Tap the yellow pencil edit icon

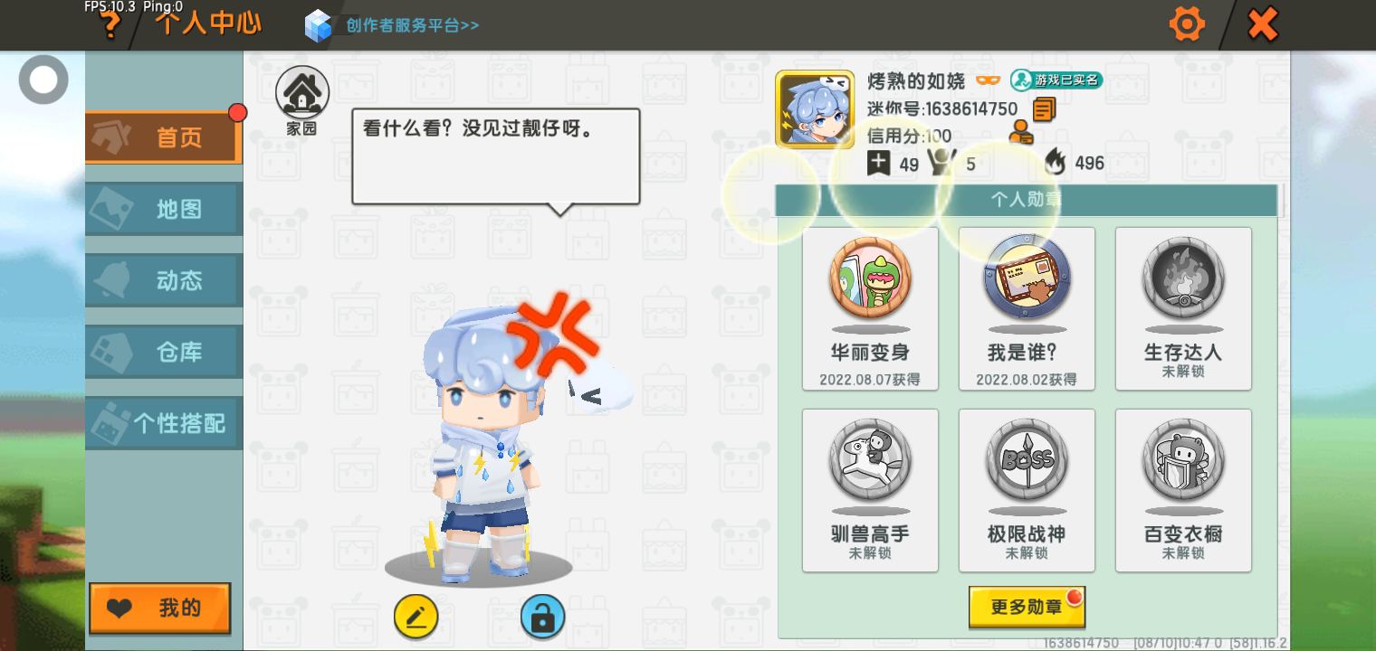pyautogui.click(x=416, y=618)
